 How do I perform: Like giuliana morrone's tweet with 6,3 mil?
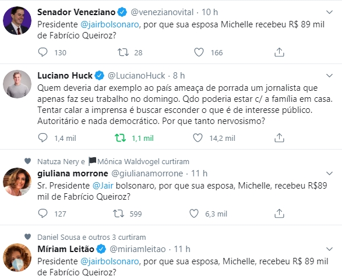pyautogui.click(x=194, y=213)
